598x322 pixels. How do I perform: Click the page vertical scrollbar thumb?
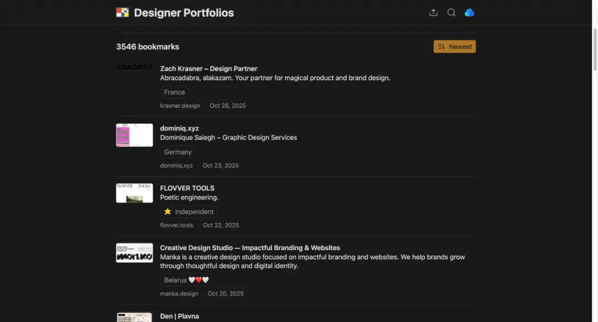click(x=595, y=49)
